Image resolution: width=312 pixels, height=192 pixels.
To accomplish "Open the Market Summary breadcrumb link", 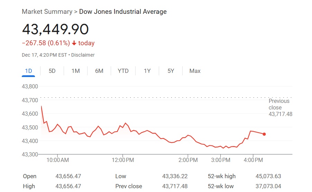I will (x=47, y=12).
